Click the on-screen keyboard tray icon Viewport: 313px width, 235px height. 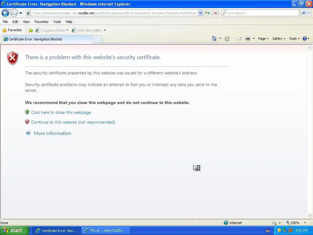click(x=268, y=231)
